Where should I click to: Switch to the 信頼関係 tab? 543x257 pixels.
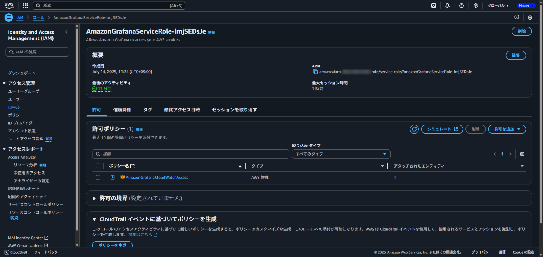tap(122, 110)
